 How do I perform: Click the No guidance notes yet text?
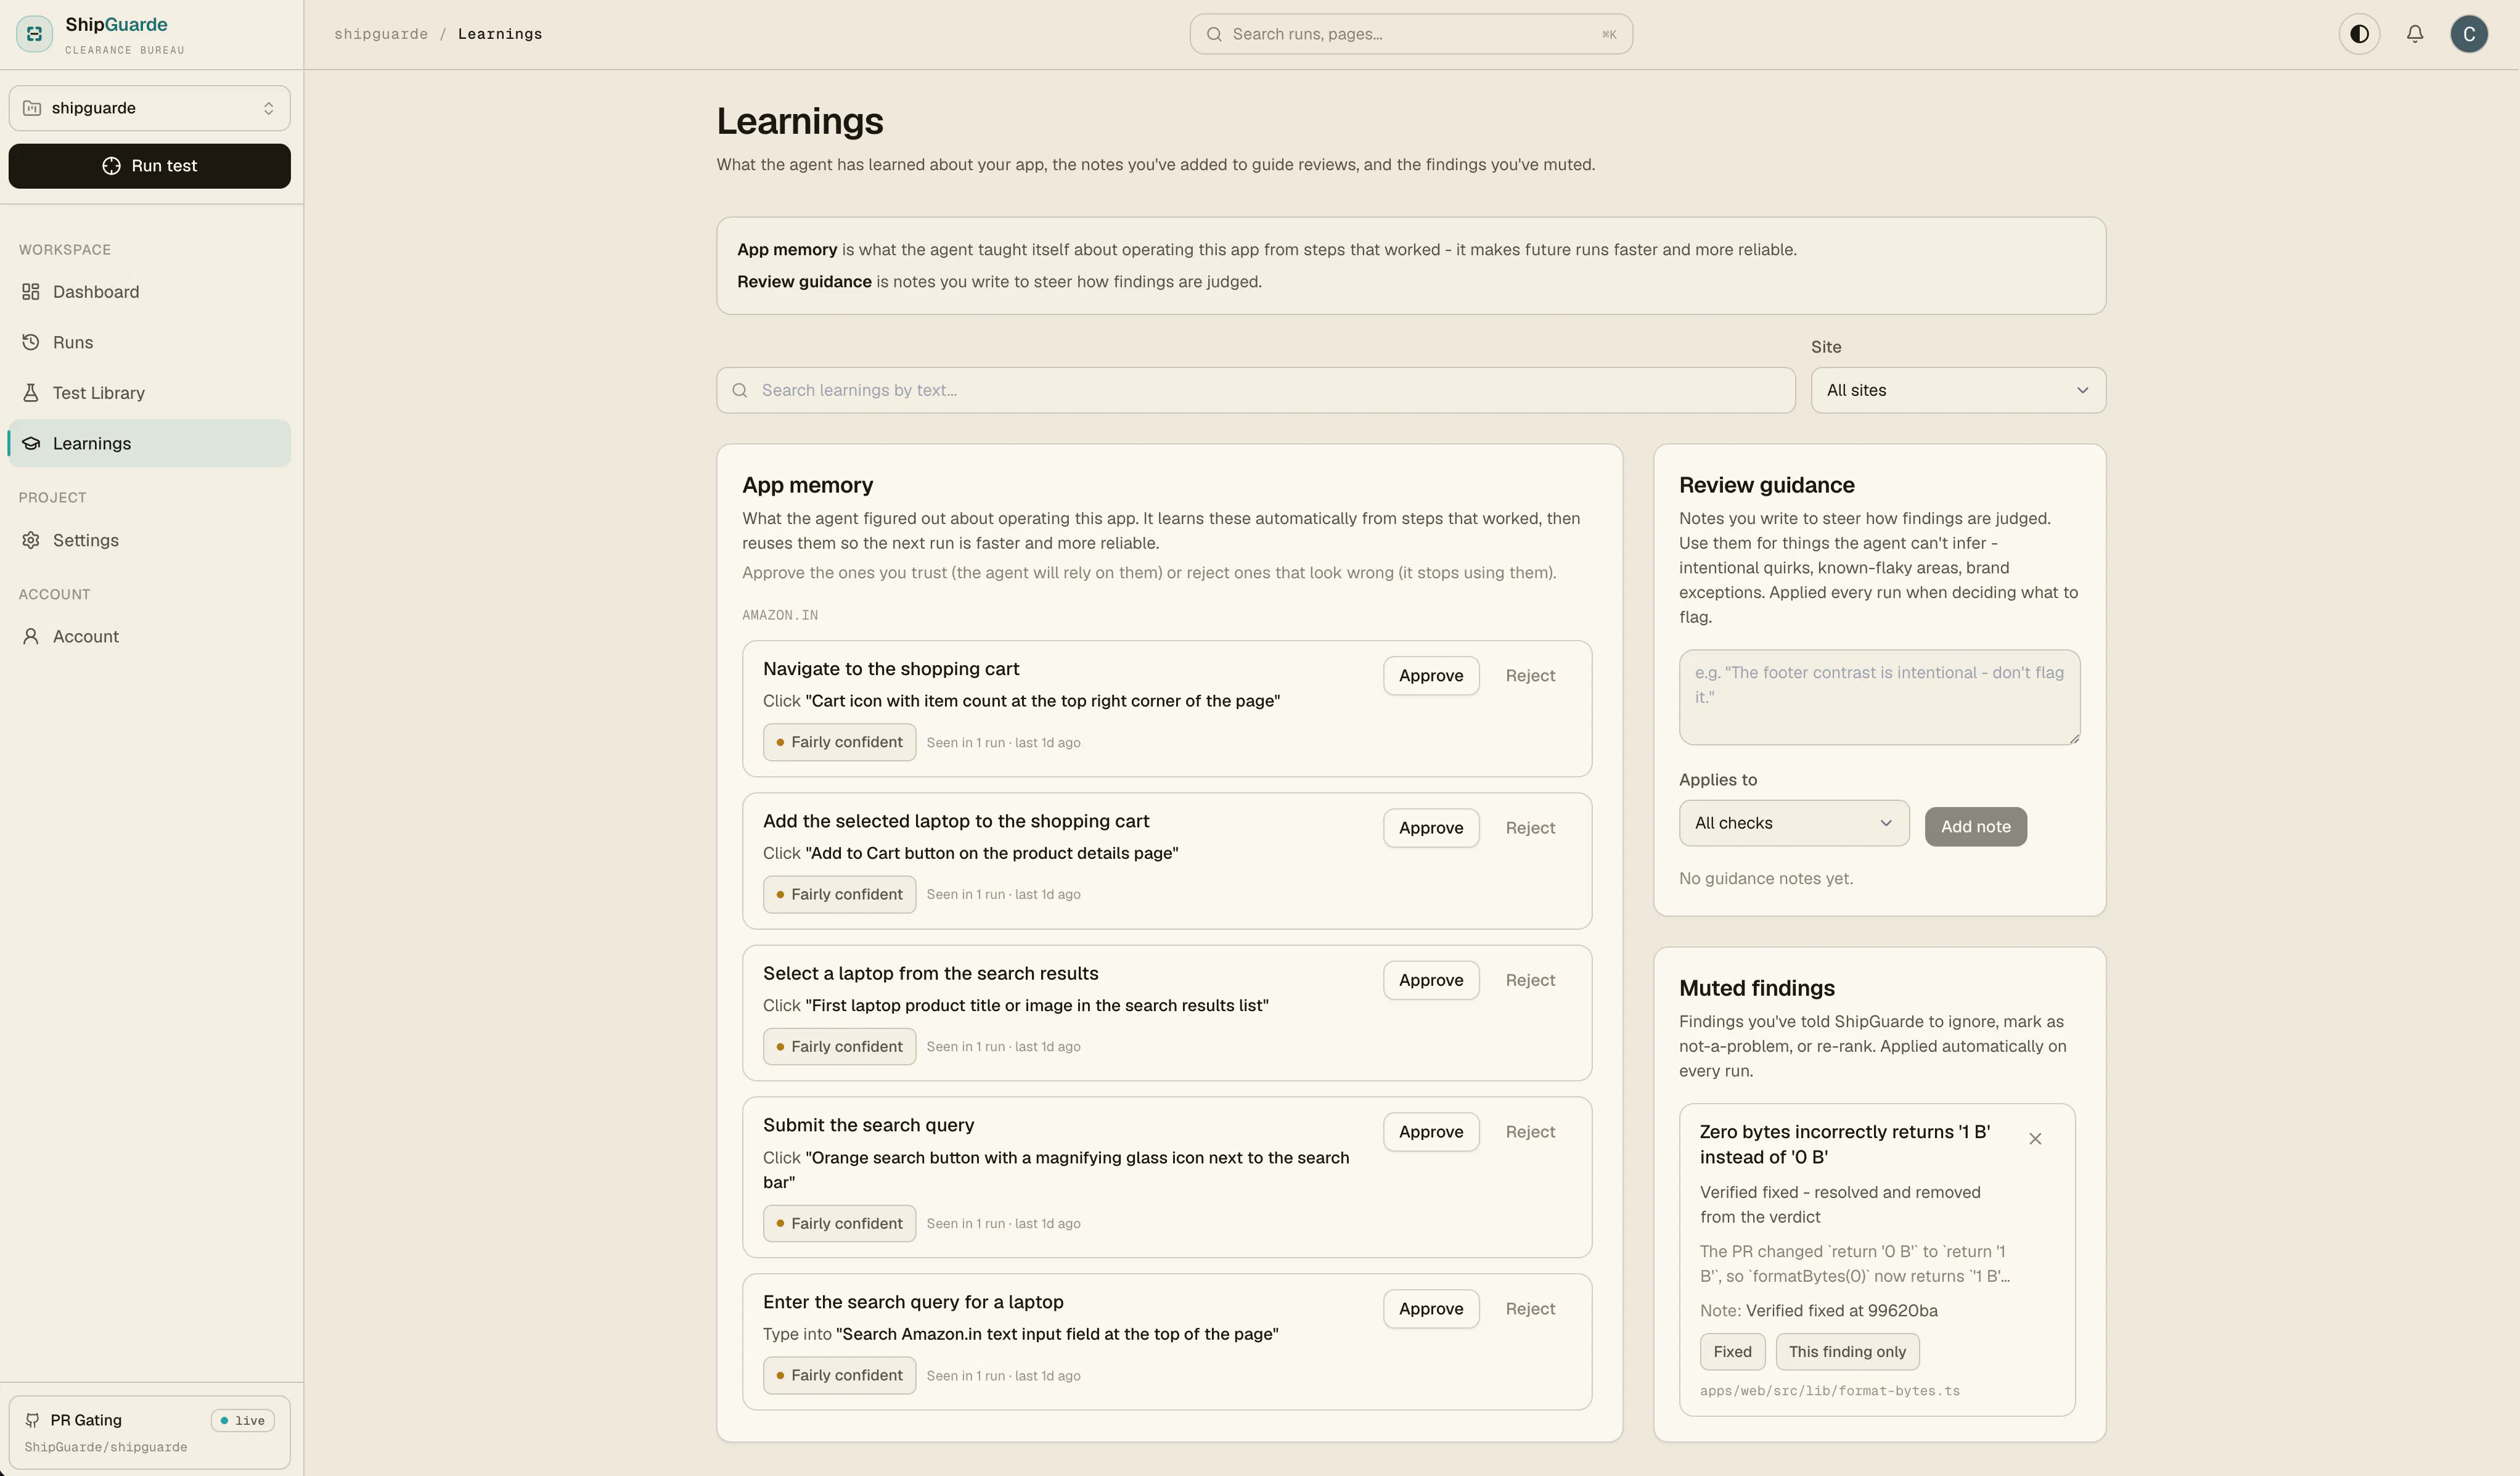1765,879
